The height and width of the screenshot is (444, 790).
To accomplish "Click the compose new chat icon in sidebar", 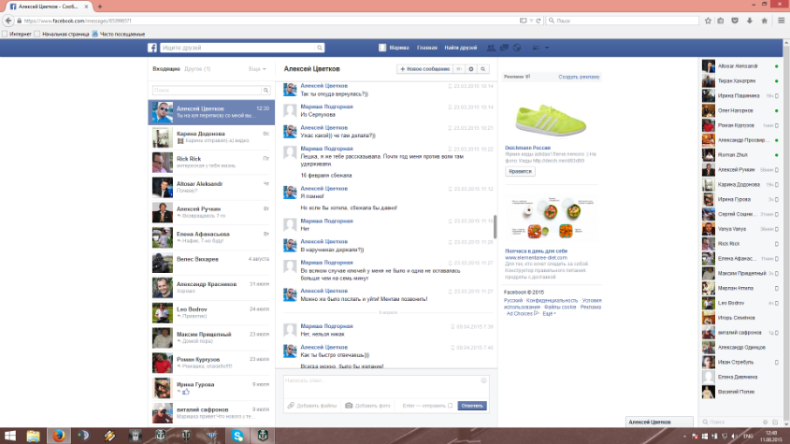I will pos(775,422).
